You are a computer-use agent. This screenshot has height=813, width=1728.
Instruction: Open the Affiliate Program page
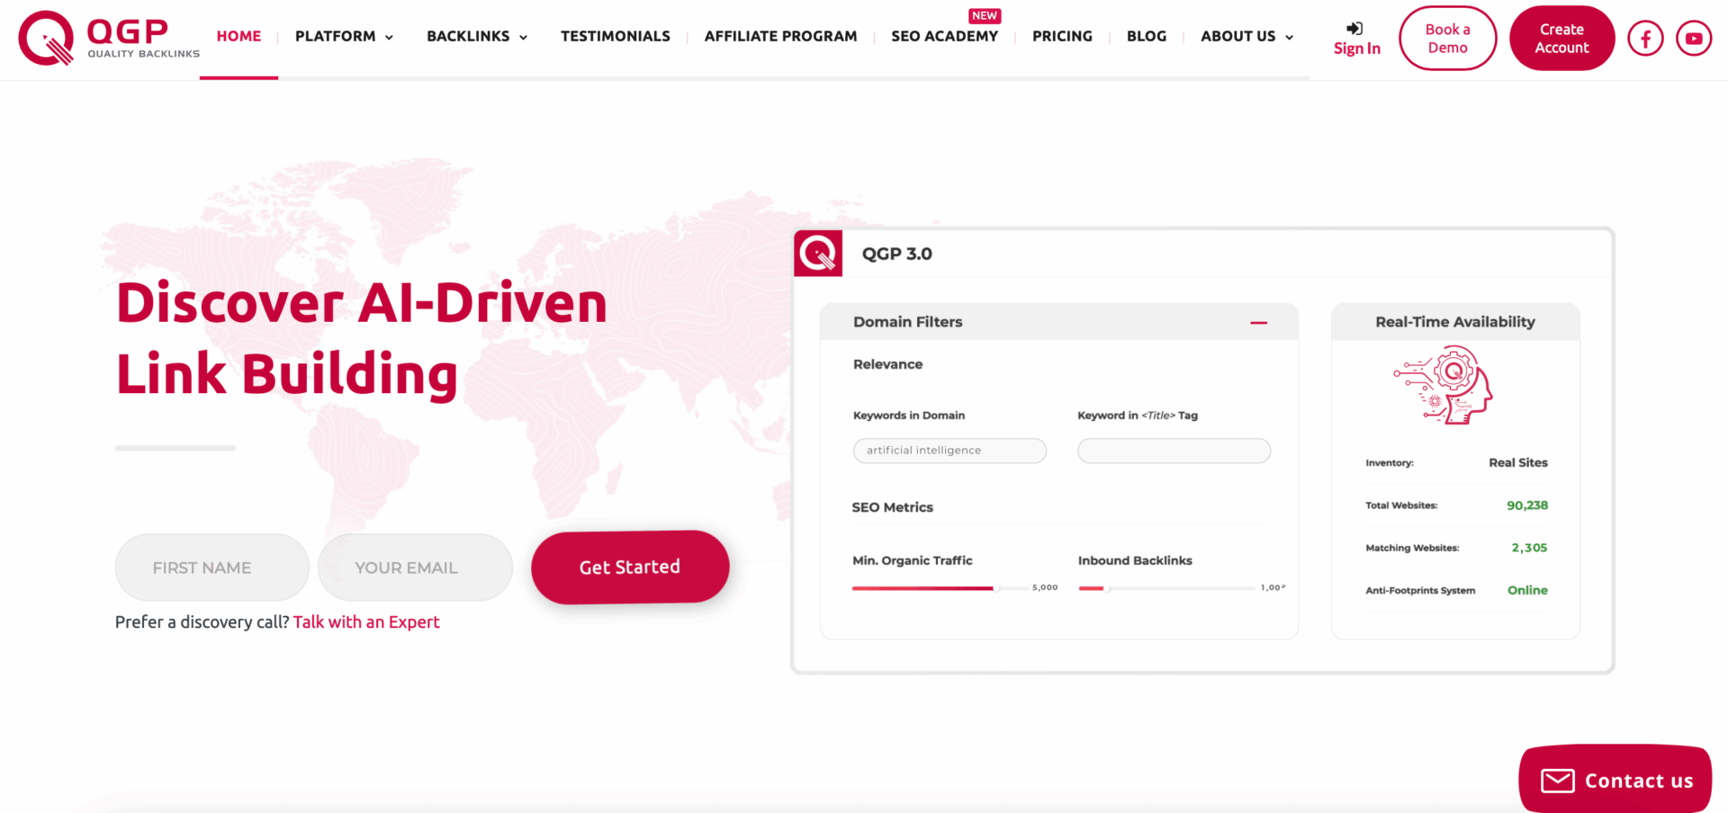coord(780,37)
